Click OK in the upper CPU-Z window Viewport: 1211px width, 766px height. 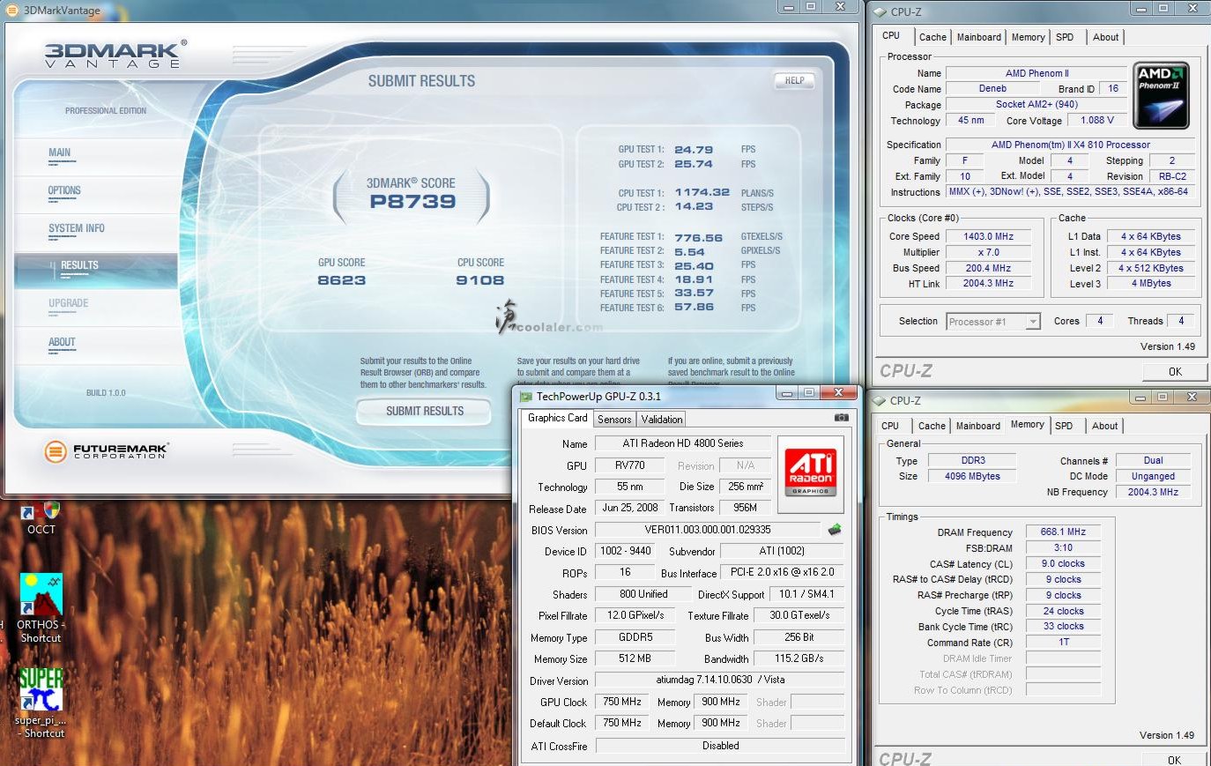pyautogui.click(x=1175, y=371)
